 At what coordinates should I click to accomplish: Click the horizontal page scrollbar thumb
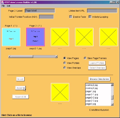(22, 57)
